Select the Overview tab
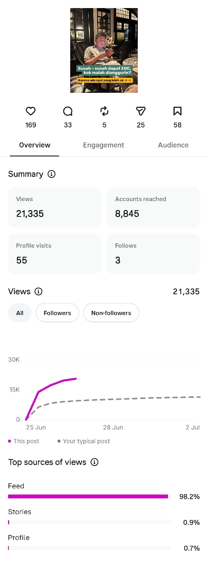This screenshot has width=208, height=565. pos(35,145)
